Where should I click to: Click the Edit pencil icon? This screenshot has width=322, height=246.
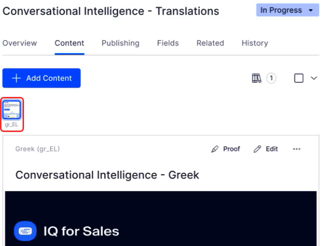pos(258,149)
